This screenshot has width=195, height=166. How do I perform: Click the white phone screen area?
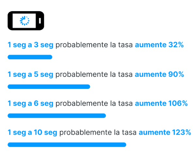point(24,21)
